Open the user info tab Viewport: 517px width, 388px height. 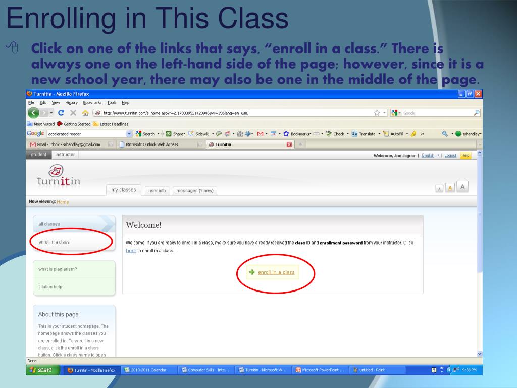click(157, 190)
